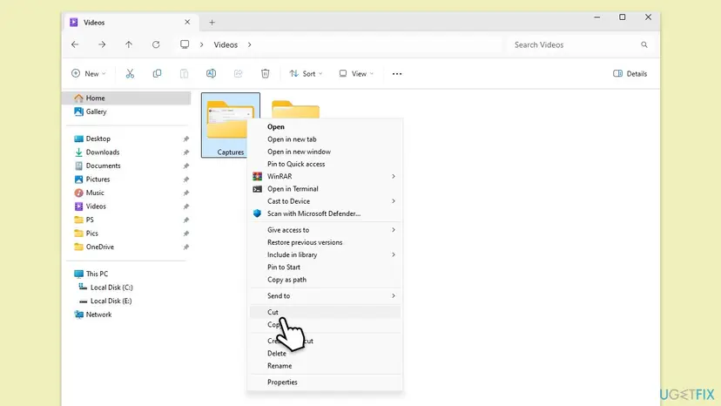The width and height of the screenshot is (721, 406).
Task: Refresh the Videos folder
Action: tap(156, 44)
